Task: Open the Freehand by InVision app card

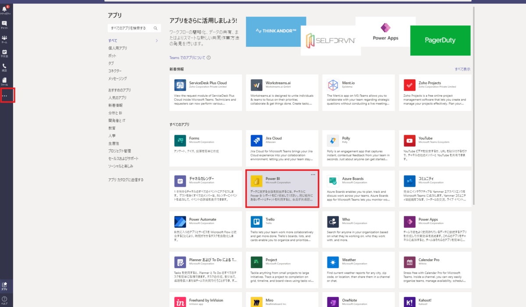Action: coord(206,300)
